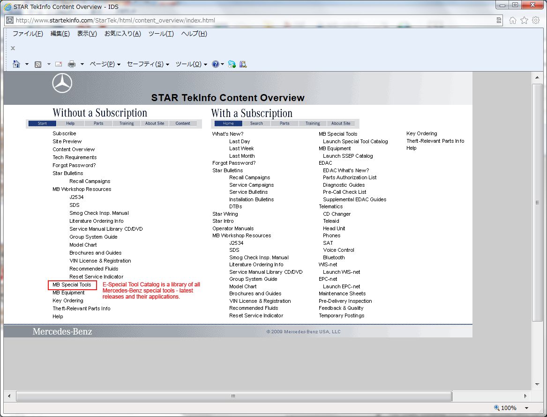Click the horizontal scrollbar right arrow
The width and height of the screenshot is (547, 417).
pos(525,396)
